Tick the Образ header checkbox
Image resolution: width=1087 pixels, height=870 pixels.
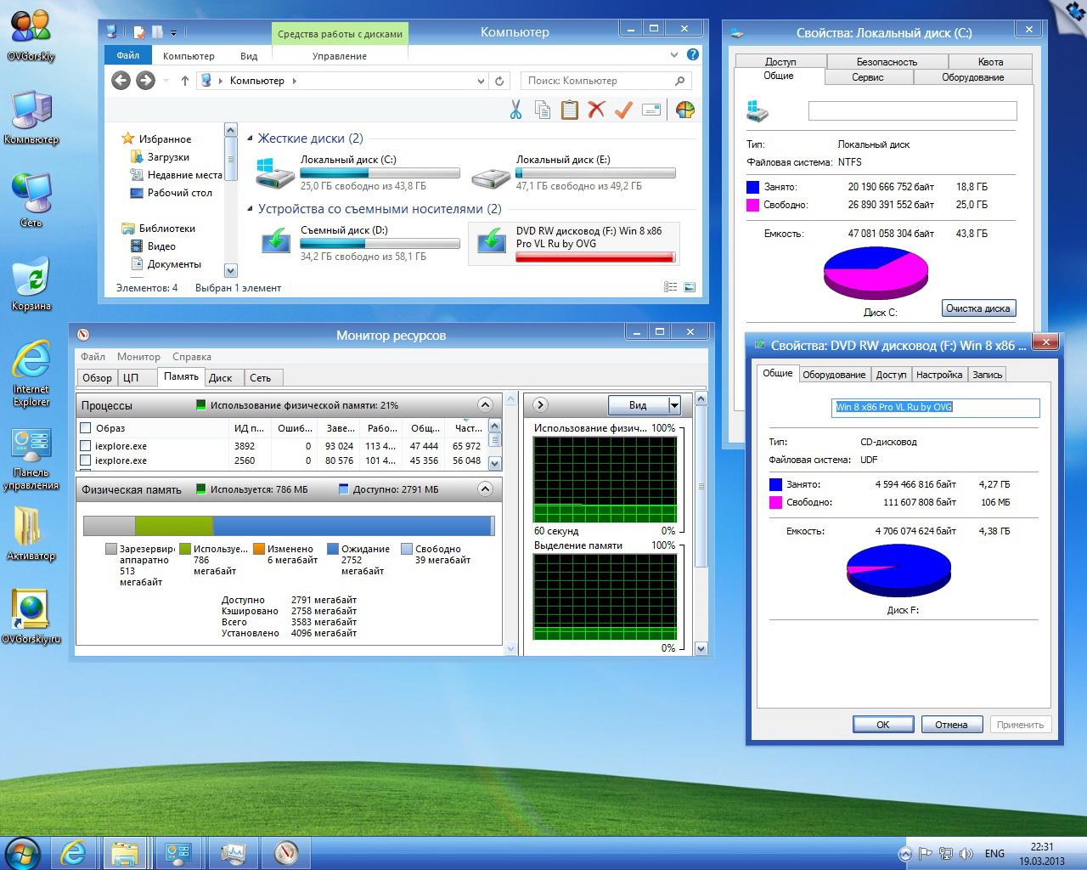(86, 428)
